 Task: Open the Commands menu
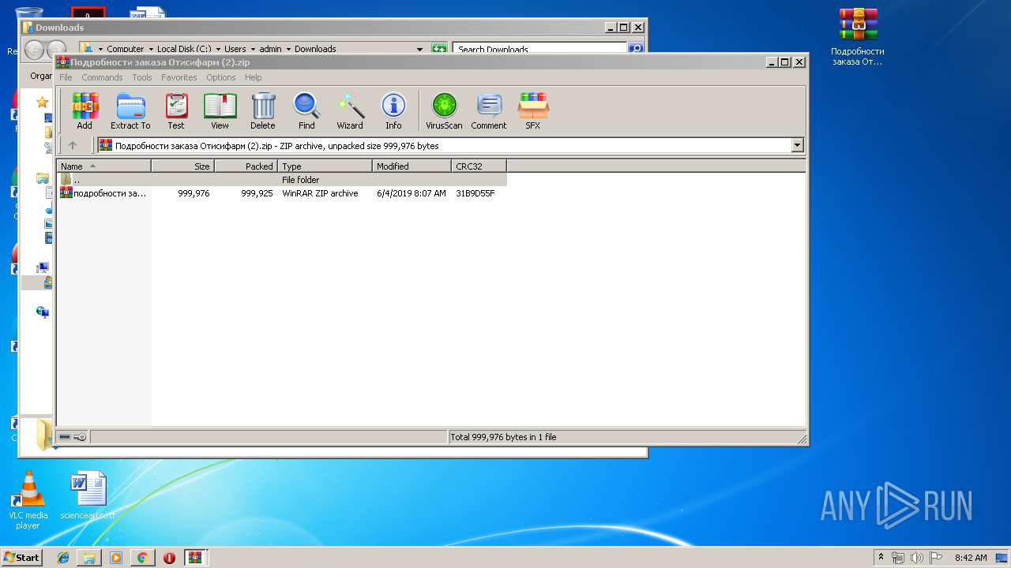(102, 77)
